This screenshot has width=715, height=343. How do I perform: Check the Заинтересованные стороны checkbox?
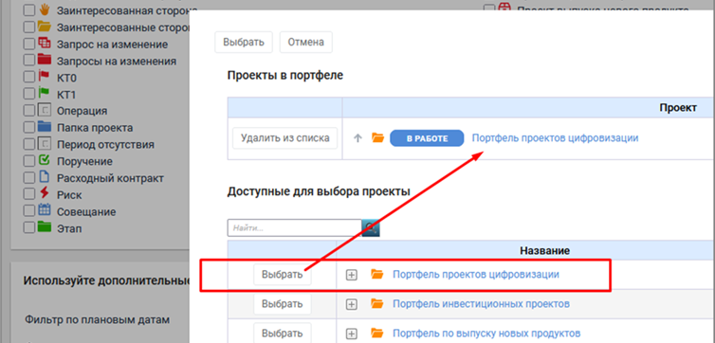coord(29,27)
